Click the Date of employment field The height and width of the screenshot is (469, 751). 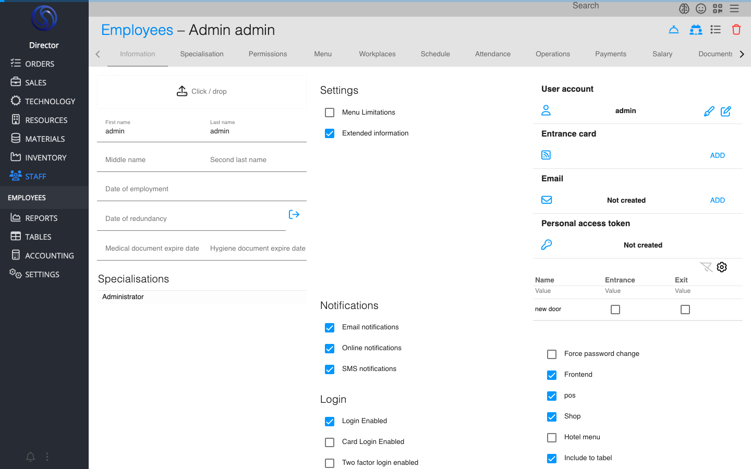point(202,189)
